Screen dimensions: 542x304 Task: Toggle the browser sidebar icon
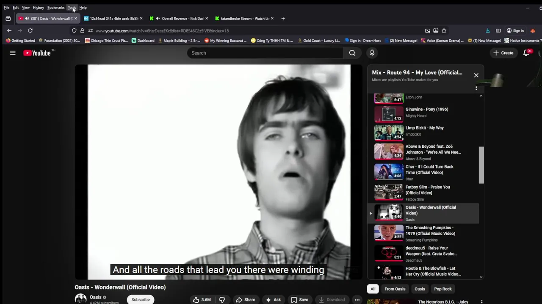pyautogui.click(x=498, y=30)
